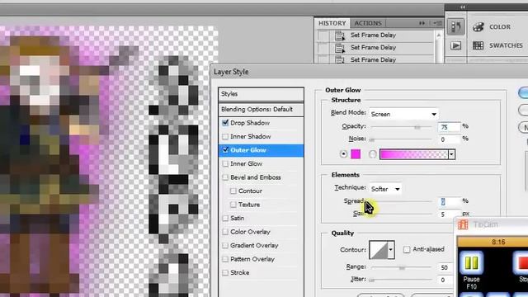Collapse the dock using top double-arrow
This screenshot has height=297, width=528.
[x=463, y=7]
